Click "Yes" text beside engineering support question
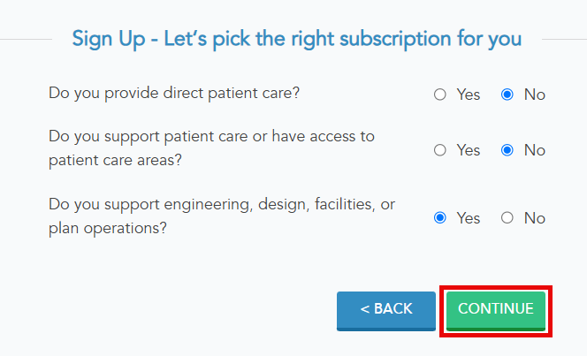 click(x=469, y=217)
